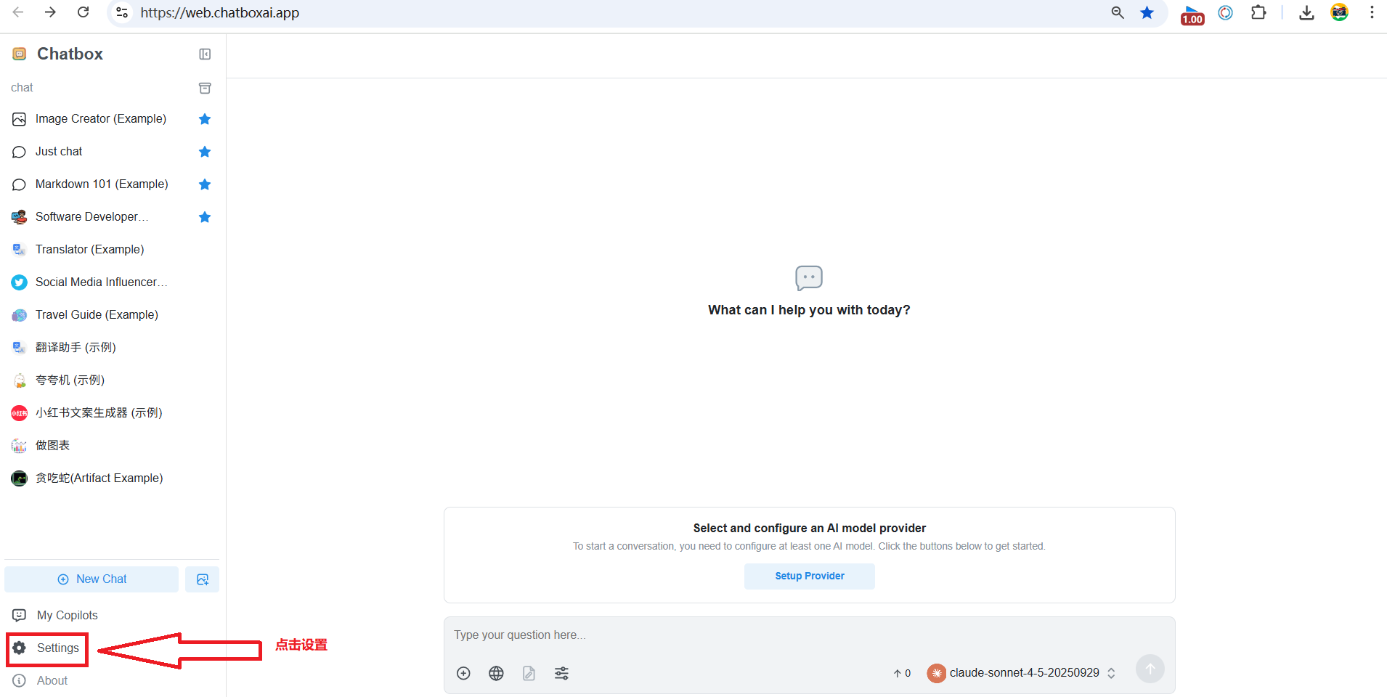1387x697 pixels.
Task: Unstar the Image Creator (Example) chat
Action: coord(205,119)
